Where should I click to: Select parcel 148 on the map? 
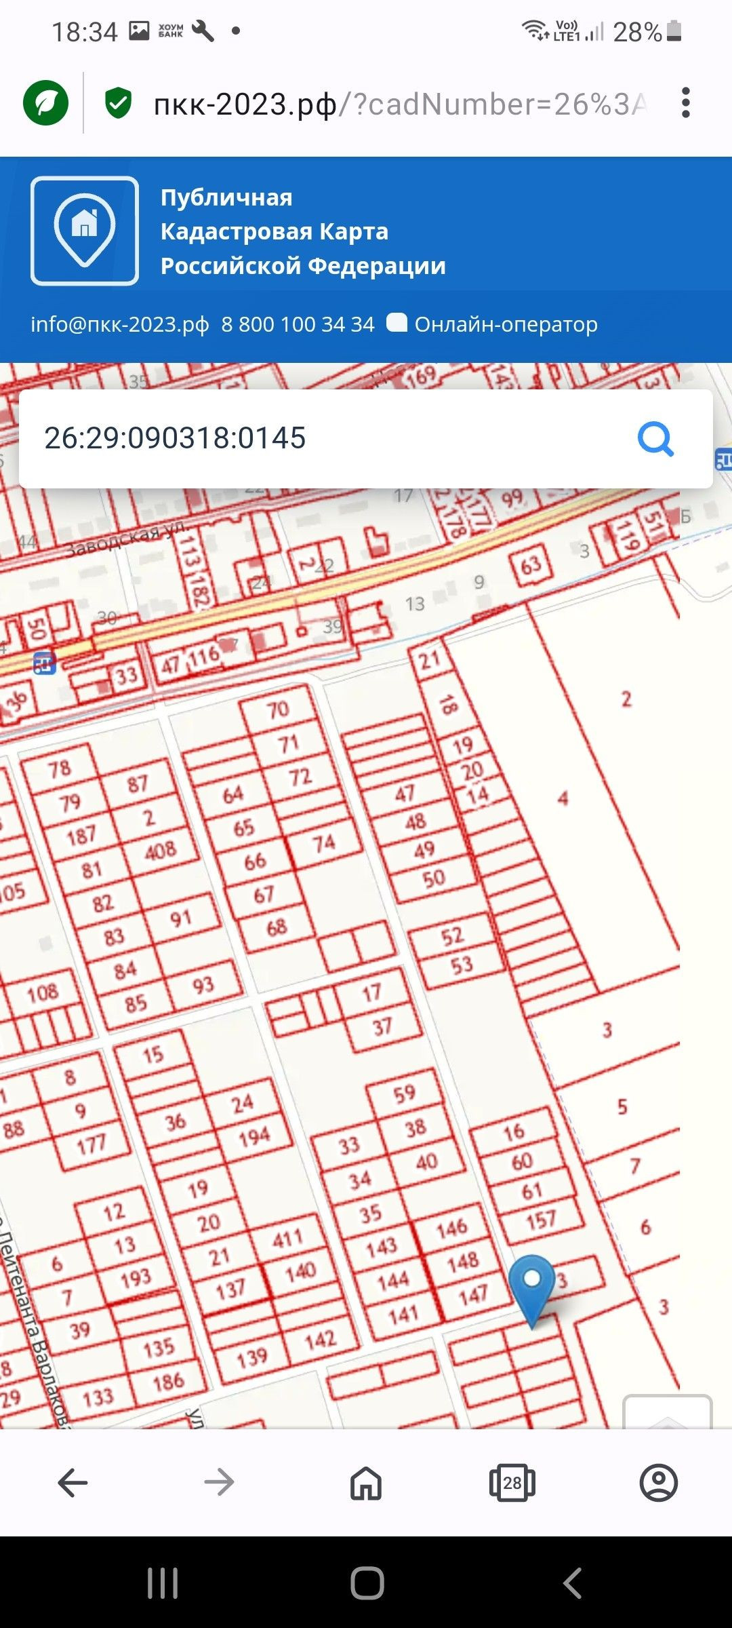[463, 1261]
